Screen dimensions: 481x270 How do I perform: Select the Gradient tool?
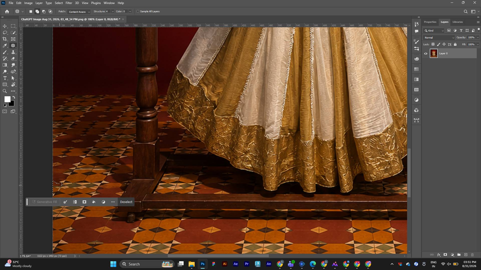click(x=5, y=65)
